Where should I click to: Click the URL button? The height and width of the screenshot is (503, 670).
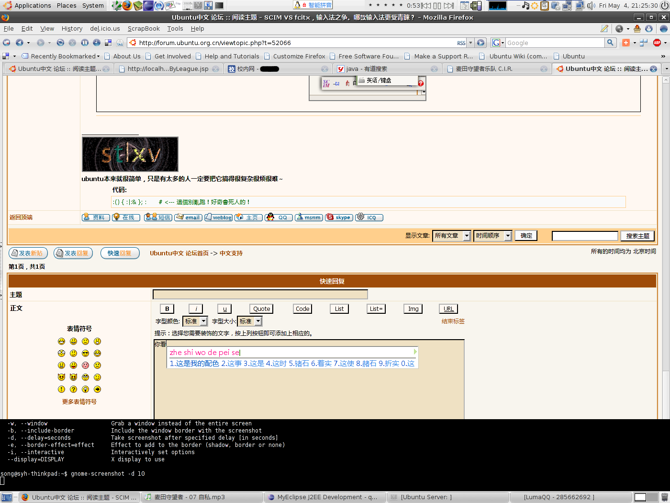coord(448,309)
